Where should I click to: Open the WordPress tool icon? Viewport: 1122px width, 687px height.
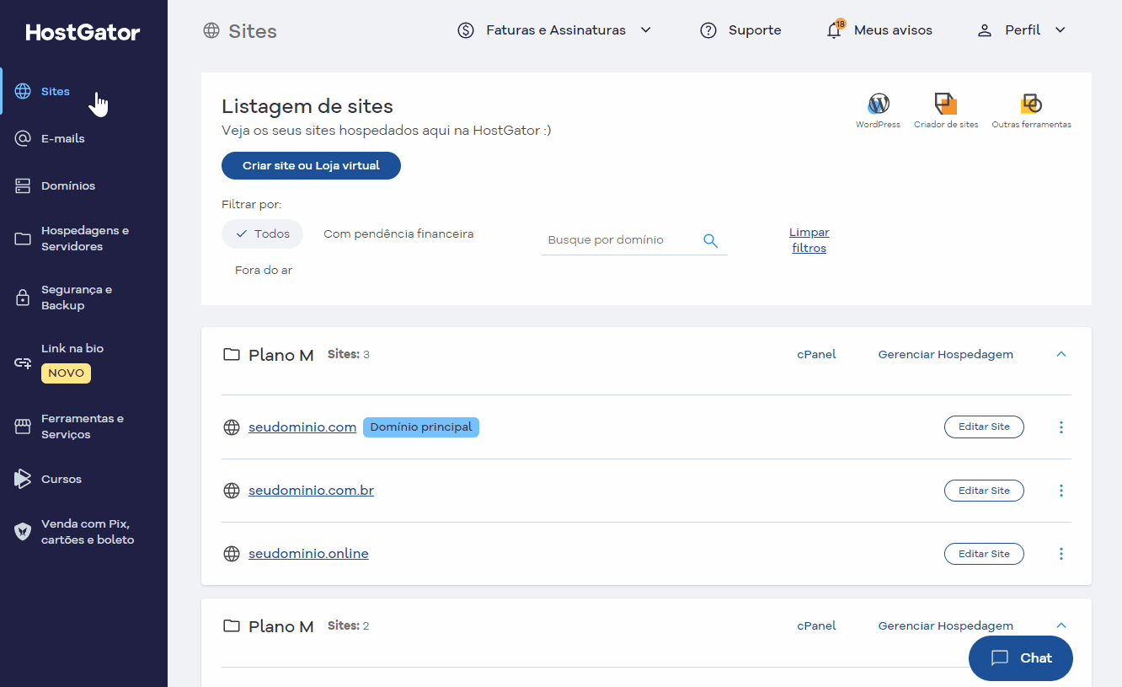click(878, 104)
